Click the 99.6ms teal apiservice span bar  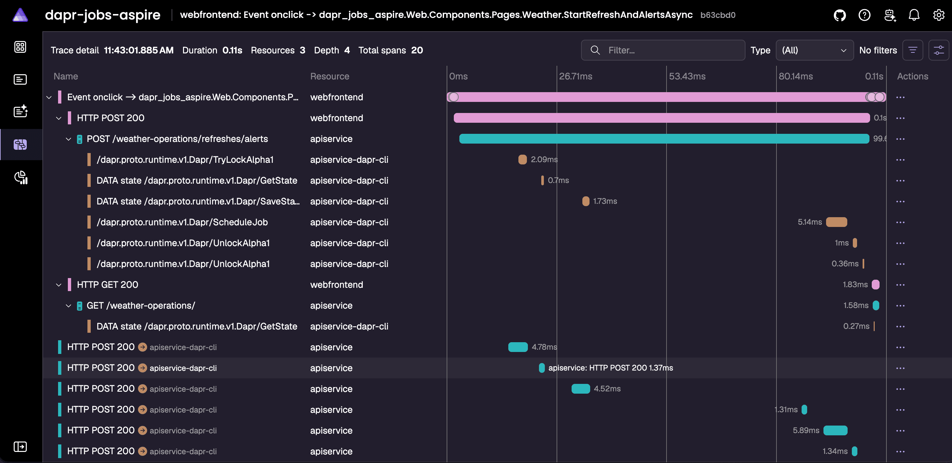[664, 139]
